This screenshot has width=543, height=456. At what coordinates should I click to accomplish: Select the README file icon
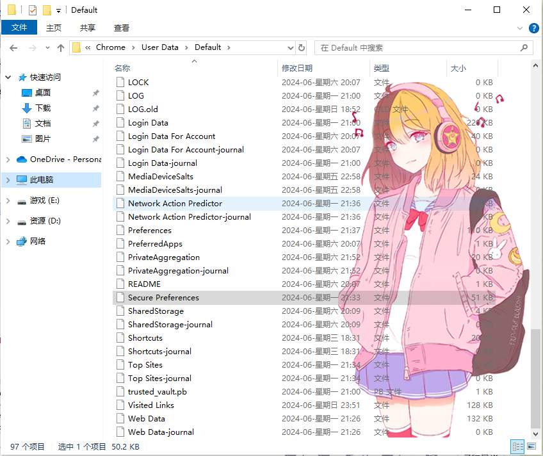tap(120, 284)
